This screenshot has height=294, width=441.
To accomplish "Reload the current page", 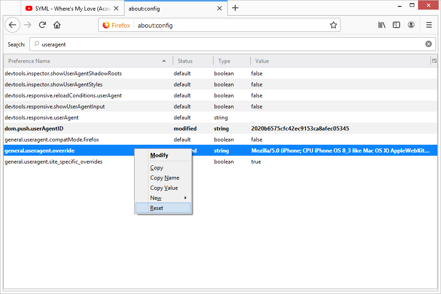I will [x=42, y=25].
